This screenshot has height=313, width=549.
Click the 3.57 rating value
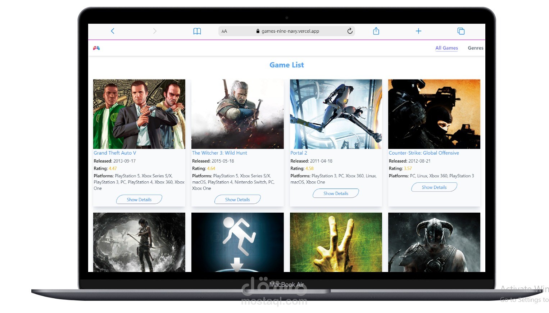pyautogui.click(x=408, y=168)
